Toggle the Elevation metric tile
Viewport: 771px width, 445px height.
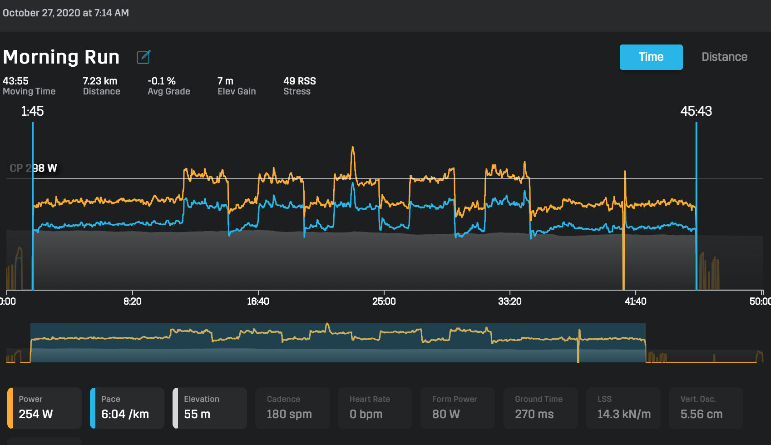point(210,408)
